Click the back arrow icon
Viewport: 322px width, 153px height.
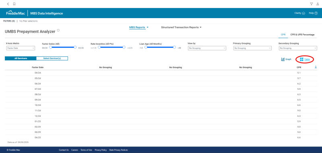click(8, 4)
